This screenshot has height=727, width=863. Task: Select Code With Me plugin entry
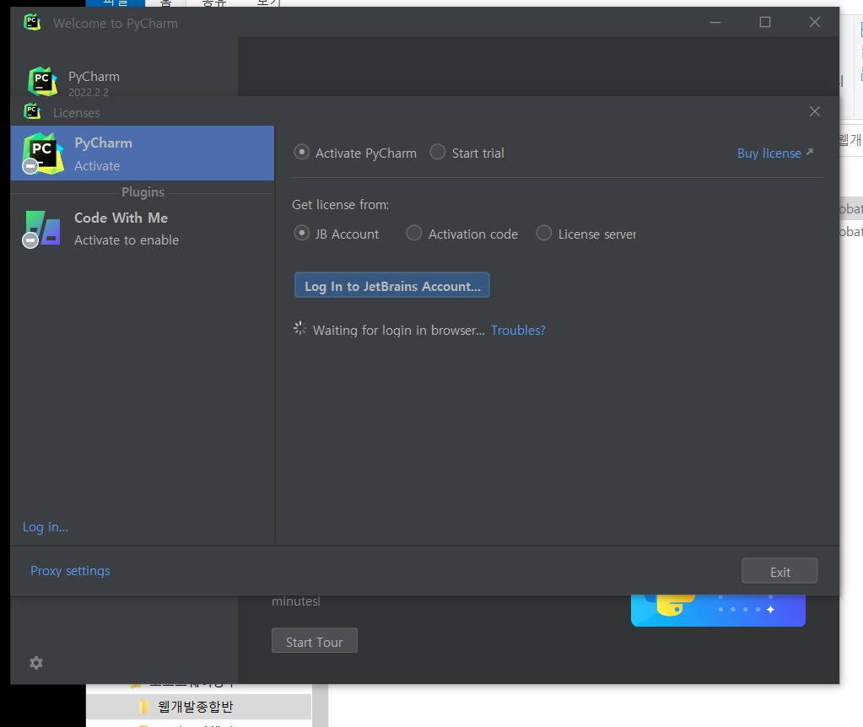[x=143, y=229]
